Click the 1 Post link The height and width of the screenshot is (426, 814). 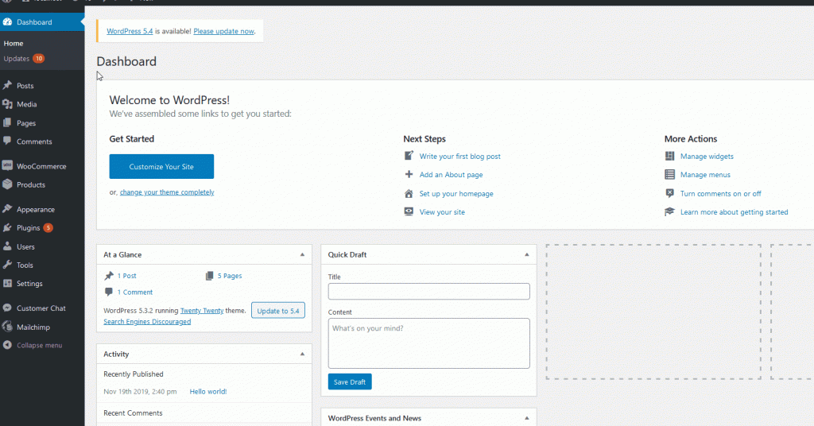click(126, 276)
